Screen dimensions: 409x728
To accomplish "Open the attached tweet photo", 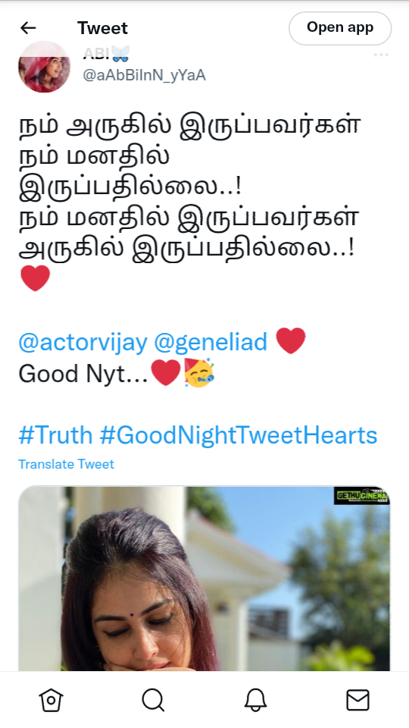I will pos(204,579).
